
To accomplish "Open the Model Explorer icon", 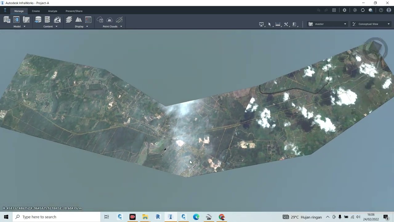I will pyautogui.click(x=7, y=20).
